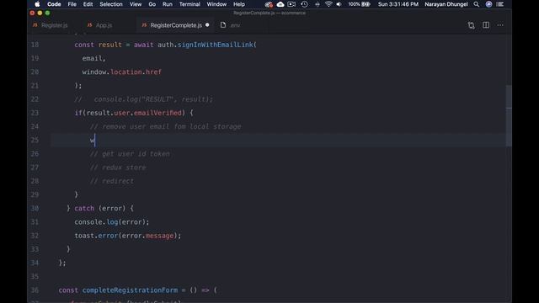Open the Help menu
This screenshot has width=539, height=303.
coord(239,4)
